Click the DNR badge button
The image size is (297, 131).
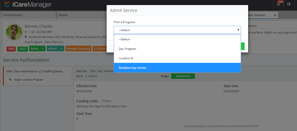click(x=11, y=49)
